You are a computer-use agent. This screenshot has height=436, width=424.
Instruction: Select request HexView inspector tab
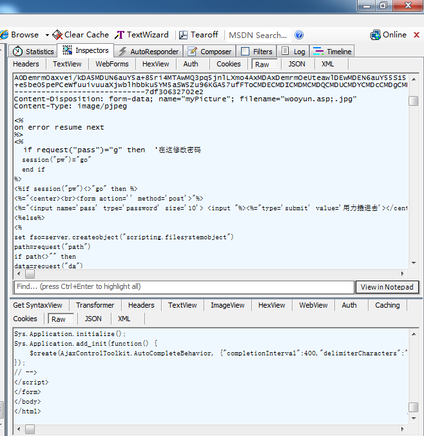155,64
